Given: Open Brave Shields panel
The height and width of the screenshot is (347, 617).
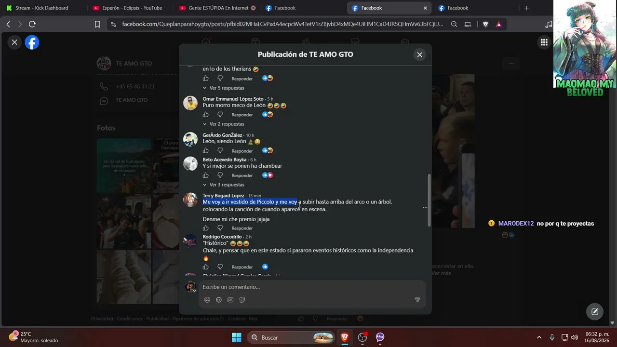Looking at the screenshot, I should click(x=485, y=24).
